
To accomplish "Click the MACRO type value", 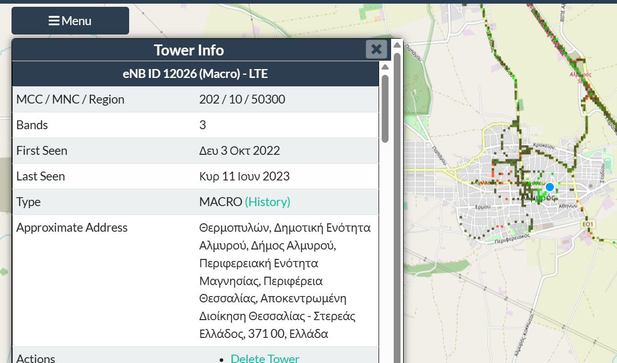I will [220, 202].
